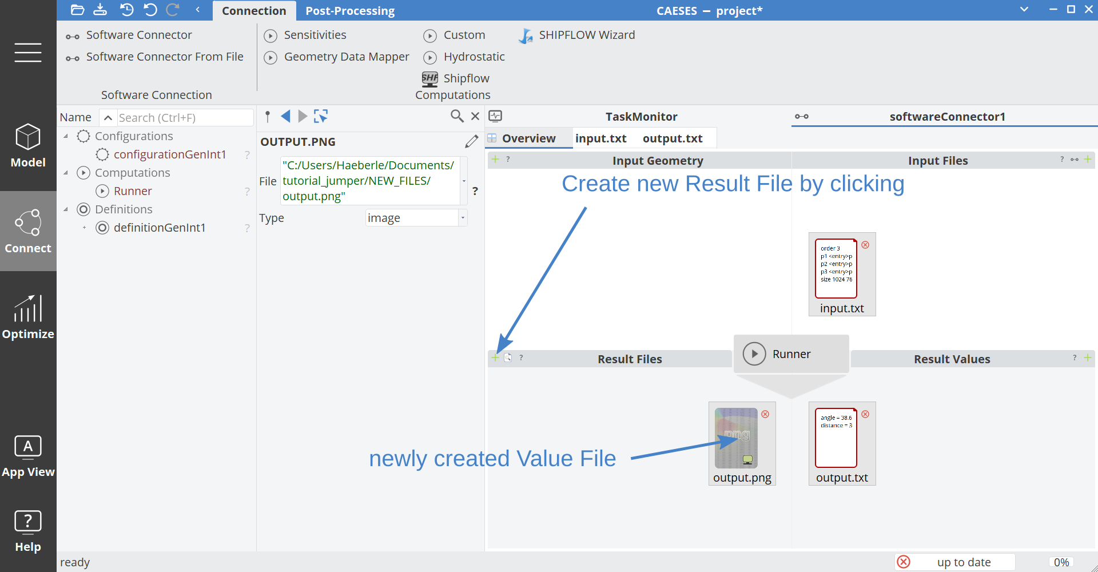
Task: Click the Shipflow computation icon
Action: (x=430, y=78)
